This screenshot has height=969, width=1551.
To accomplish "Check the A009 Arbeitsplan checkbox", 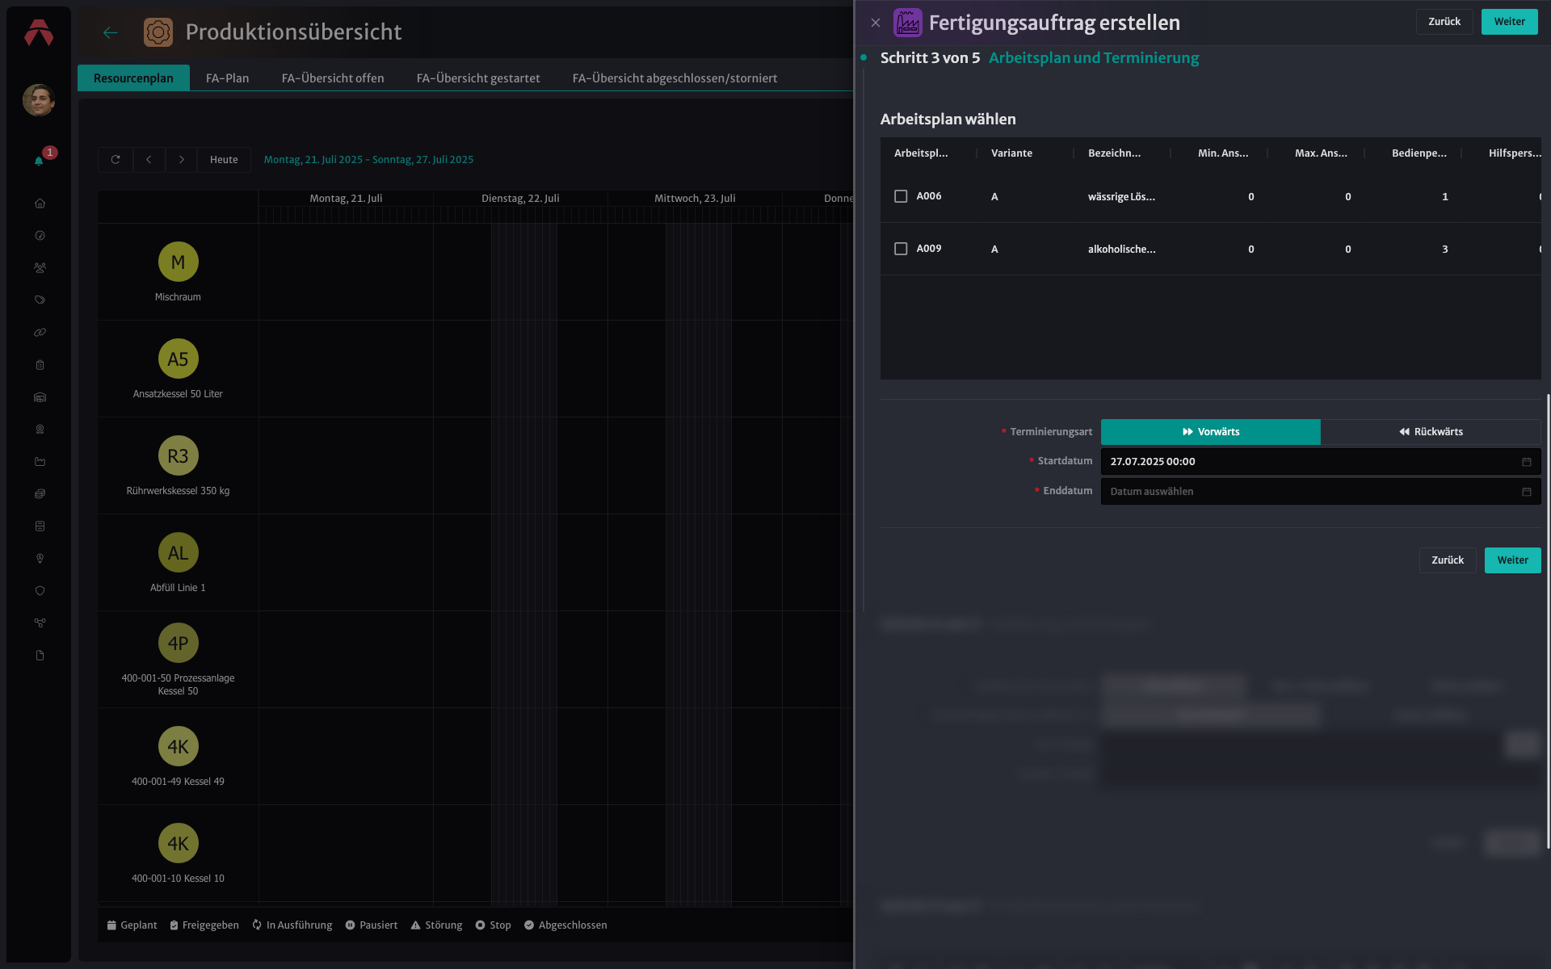I will [901, 249].
